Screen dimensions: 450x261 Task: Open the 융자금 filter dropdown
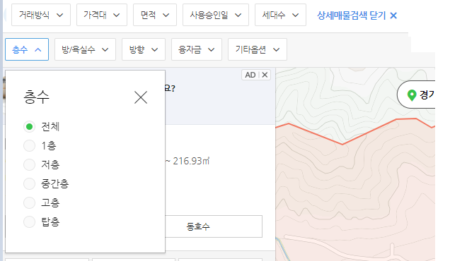pyautogui.click(x=197, y=49)
